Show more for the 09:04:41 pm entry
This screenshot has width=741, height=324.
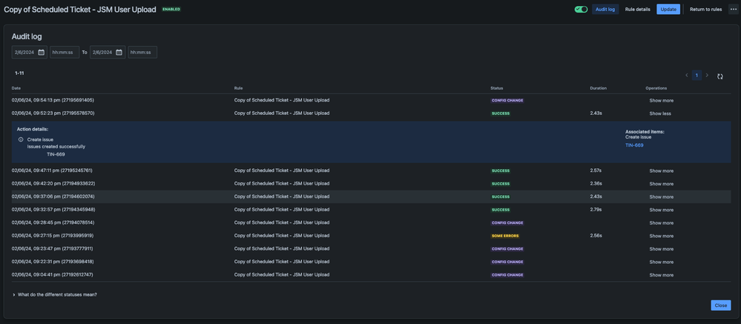(x=661, y=275)
